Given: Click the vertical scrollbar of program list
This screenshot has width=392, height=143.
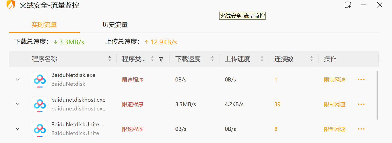Looking at the screenshot, I should pyautogui.click(x=377, y=95).
